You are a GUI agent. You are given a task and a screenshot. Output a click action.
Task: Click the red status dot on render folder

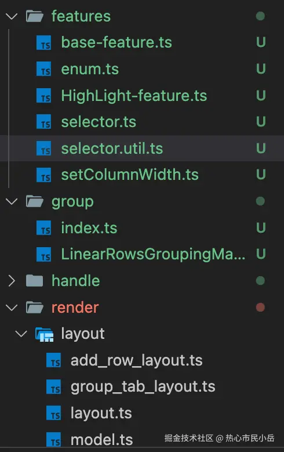[260, 308]
